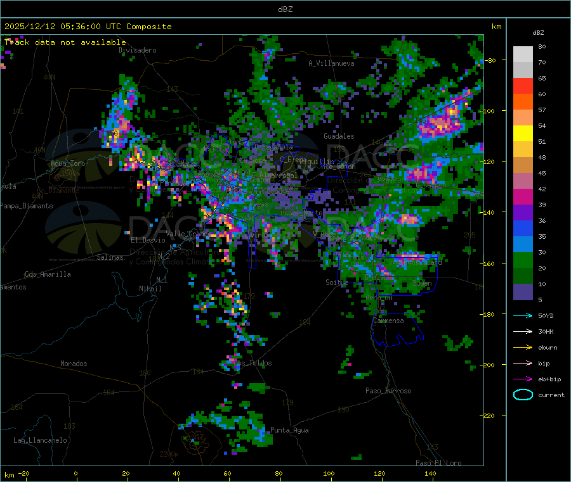Viewport: 571px width, 482px height.
Task: Click the 'Salinas' place label
Action: pos(110,257)
